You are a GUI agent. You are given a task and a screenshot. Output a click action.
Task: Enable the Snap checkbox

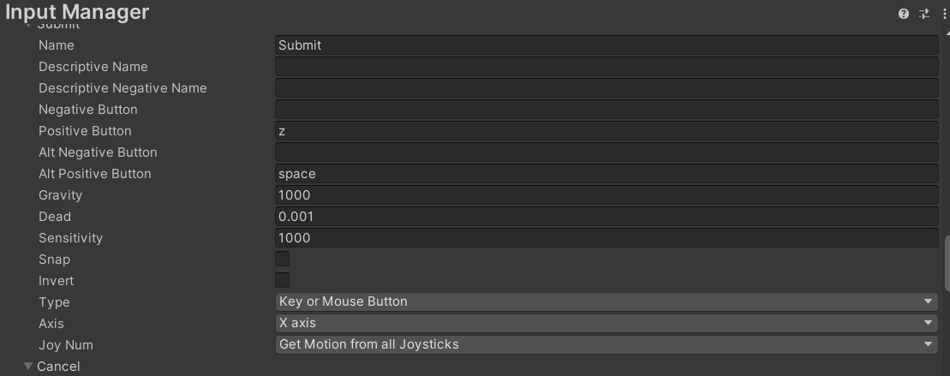click(x=283, y=260)
